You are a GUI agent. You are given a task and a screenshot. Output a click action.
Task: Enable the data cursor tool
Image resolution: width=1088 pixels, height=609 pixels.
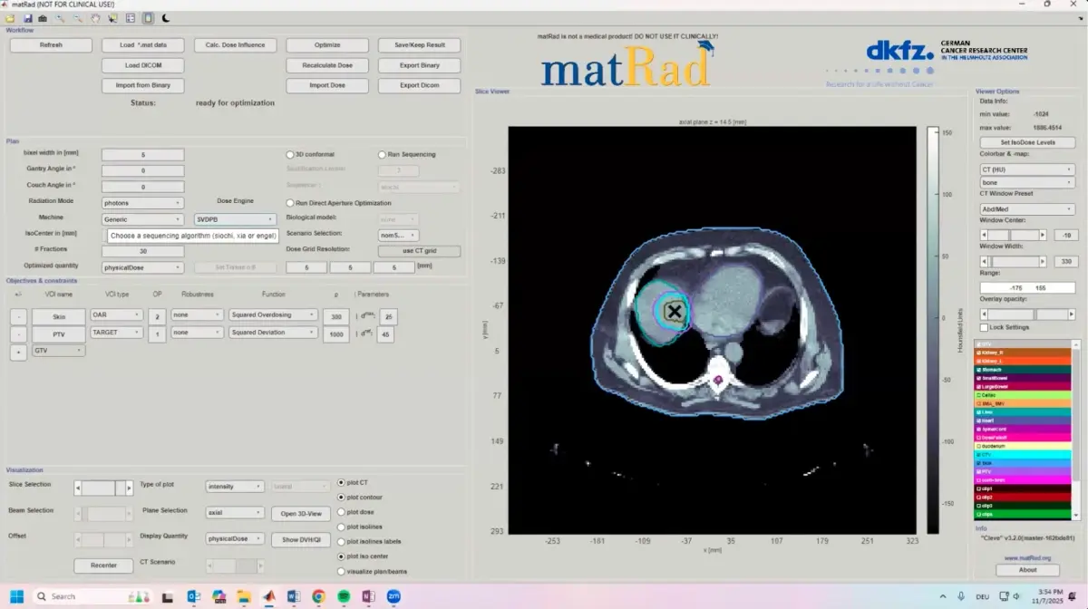tap(112, 18)
